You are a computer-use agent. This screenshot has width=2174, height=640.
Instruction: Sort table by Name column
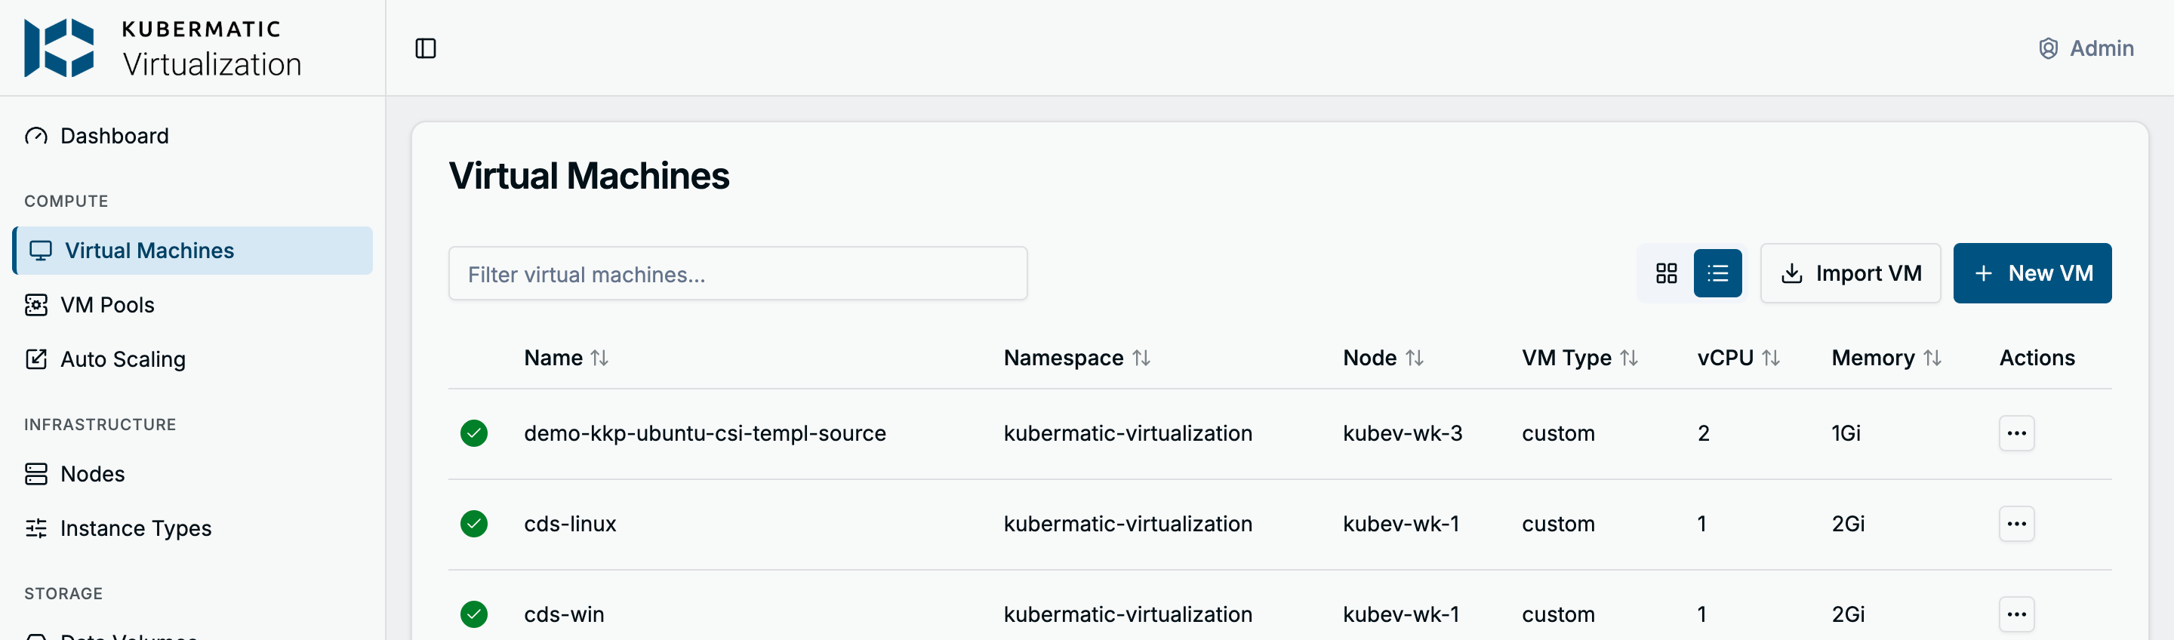566,358
